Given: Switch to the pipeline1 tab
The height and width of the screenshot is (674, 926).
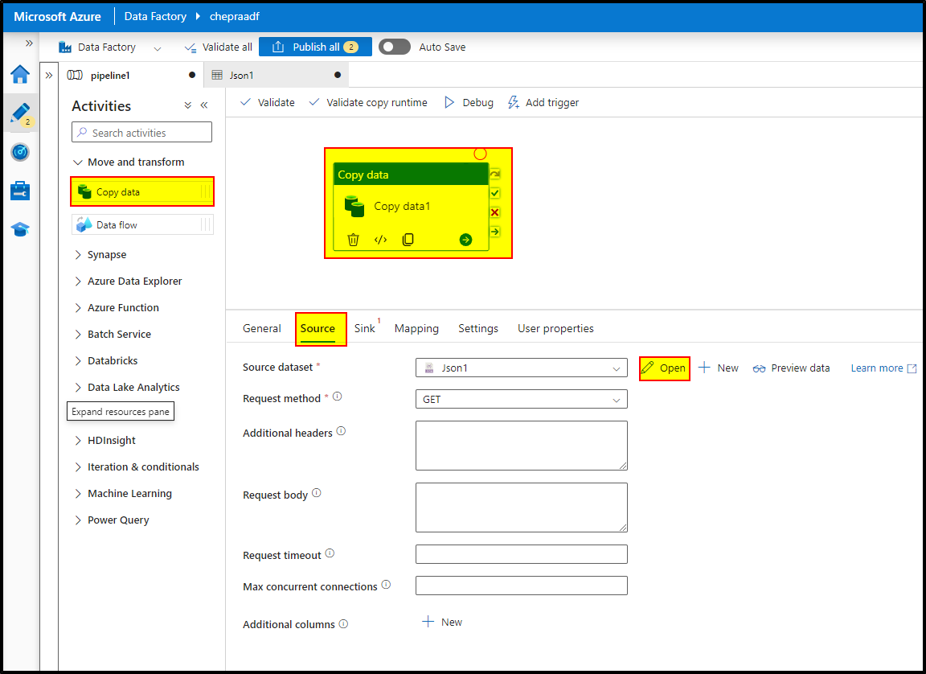Looking at the screenshot, I should click(131, 75).
